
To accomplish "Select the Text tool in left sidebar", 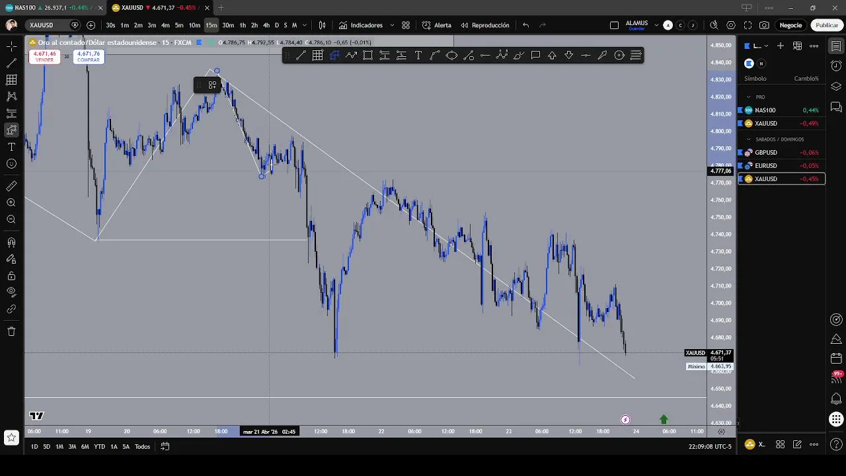I will pyautogui.click(x=11, y=147).
